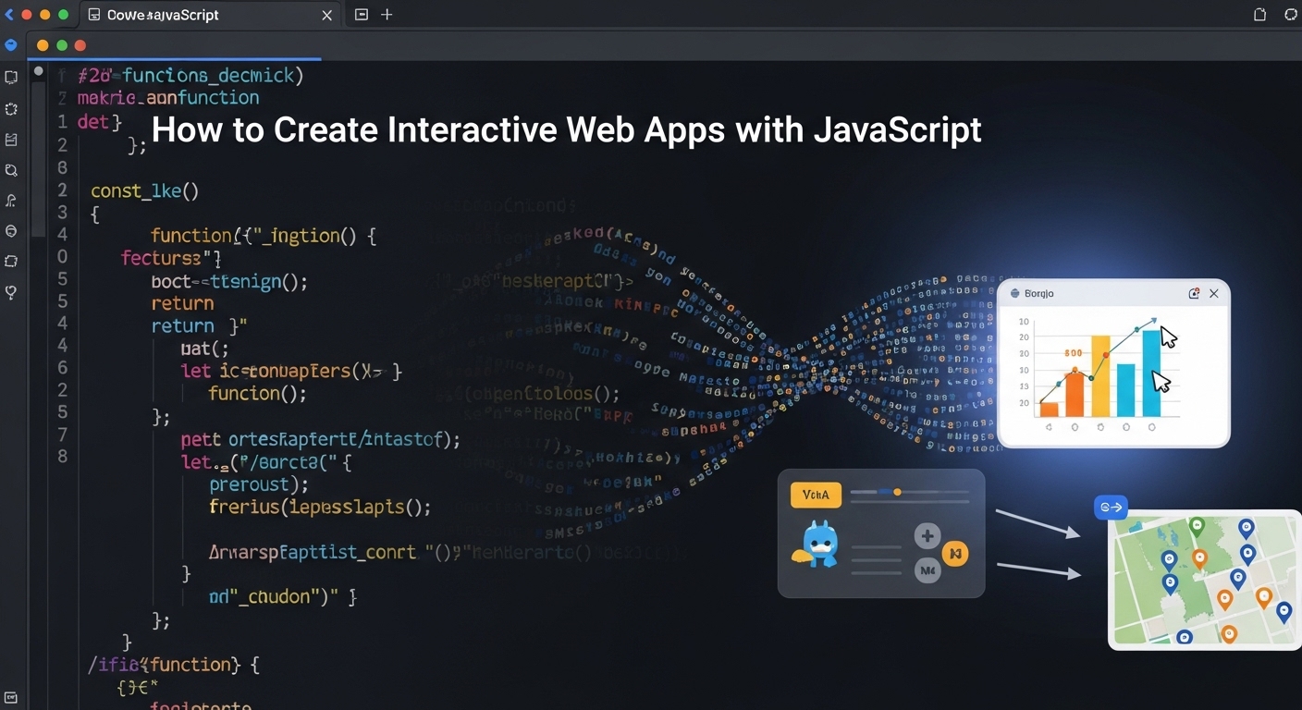Viewport: 1302px width, 710px height.
Task: Click the breakpoint dot in the editor gutter
Action: click(38, 71)
